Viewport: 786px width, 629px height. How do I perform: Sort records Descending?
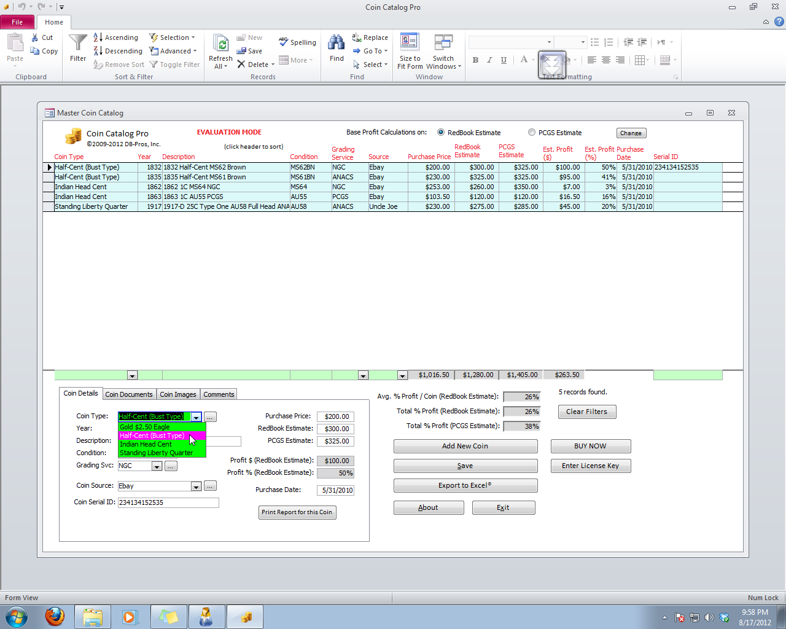117,51
